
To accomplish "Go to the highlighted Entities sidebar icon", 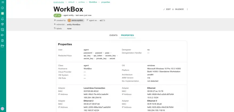I will point(3,13).
